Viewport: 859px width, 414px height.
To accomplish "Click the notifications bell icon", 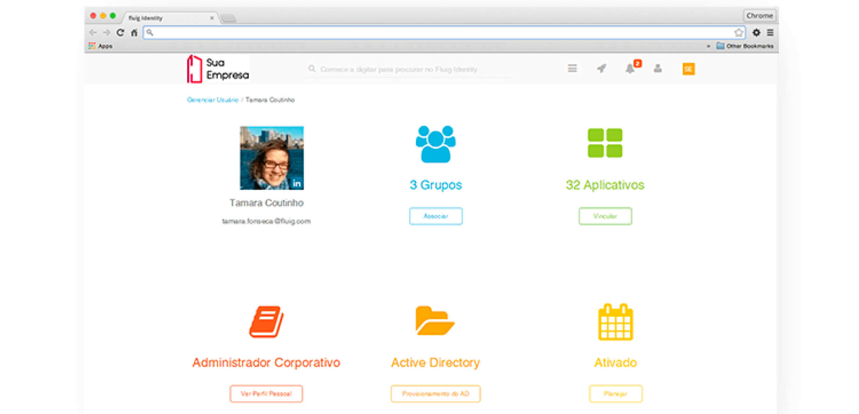I will [x=630, y=69].
